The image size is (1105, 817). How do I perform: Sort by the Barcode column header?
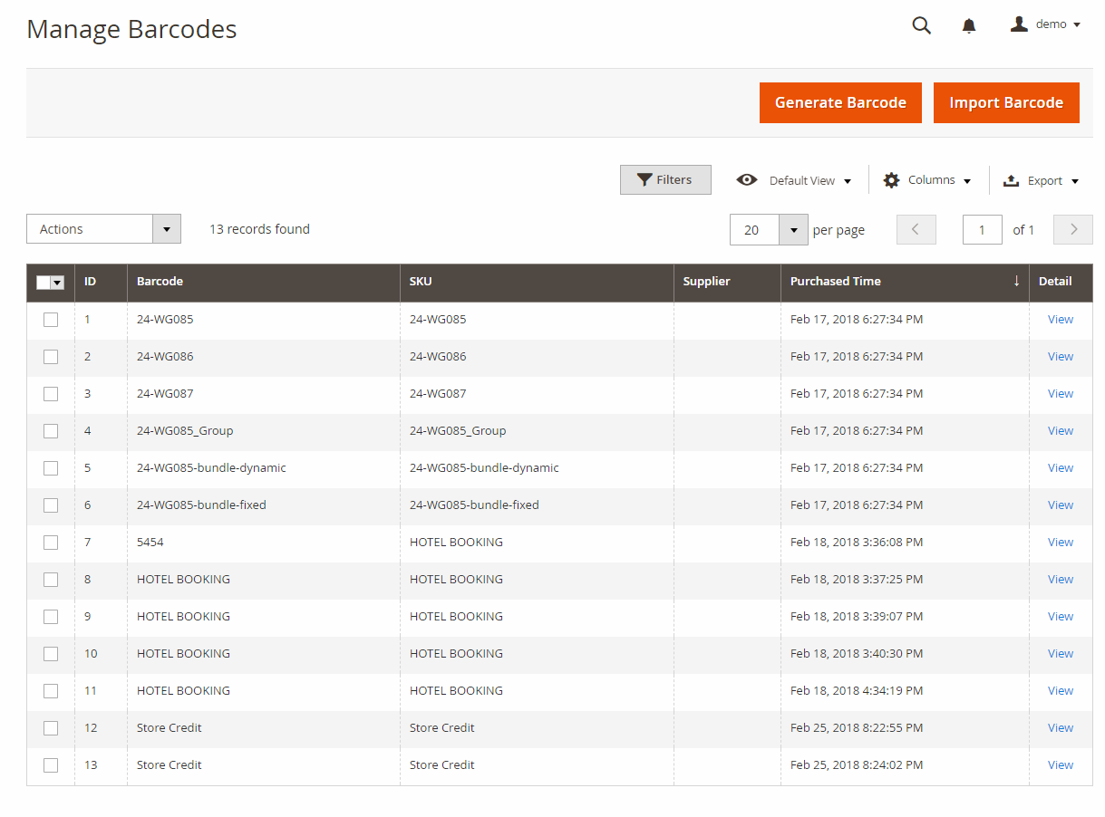264,282
